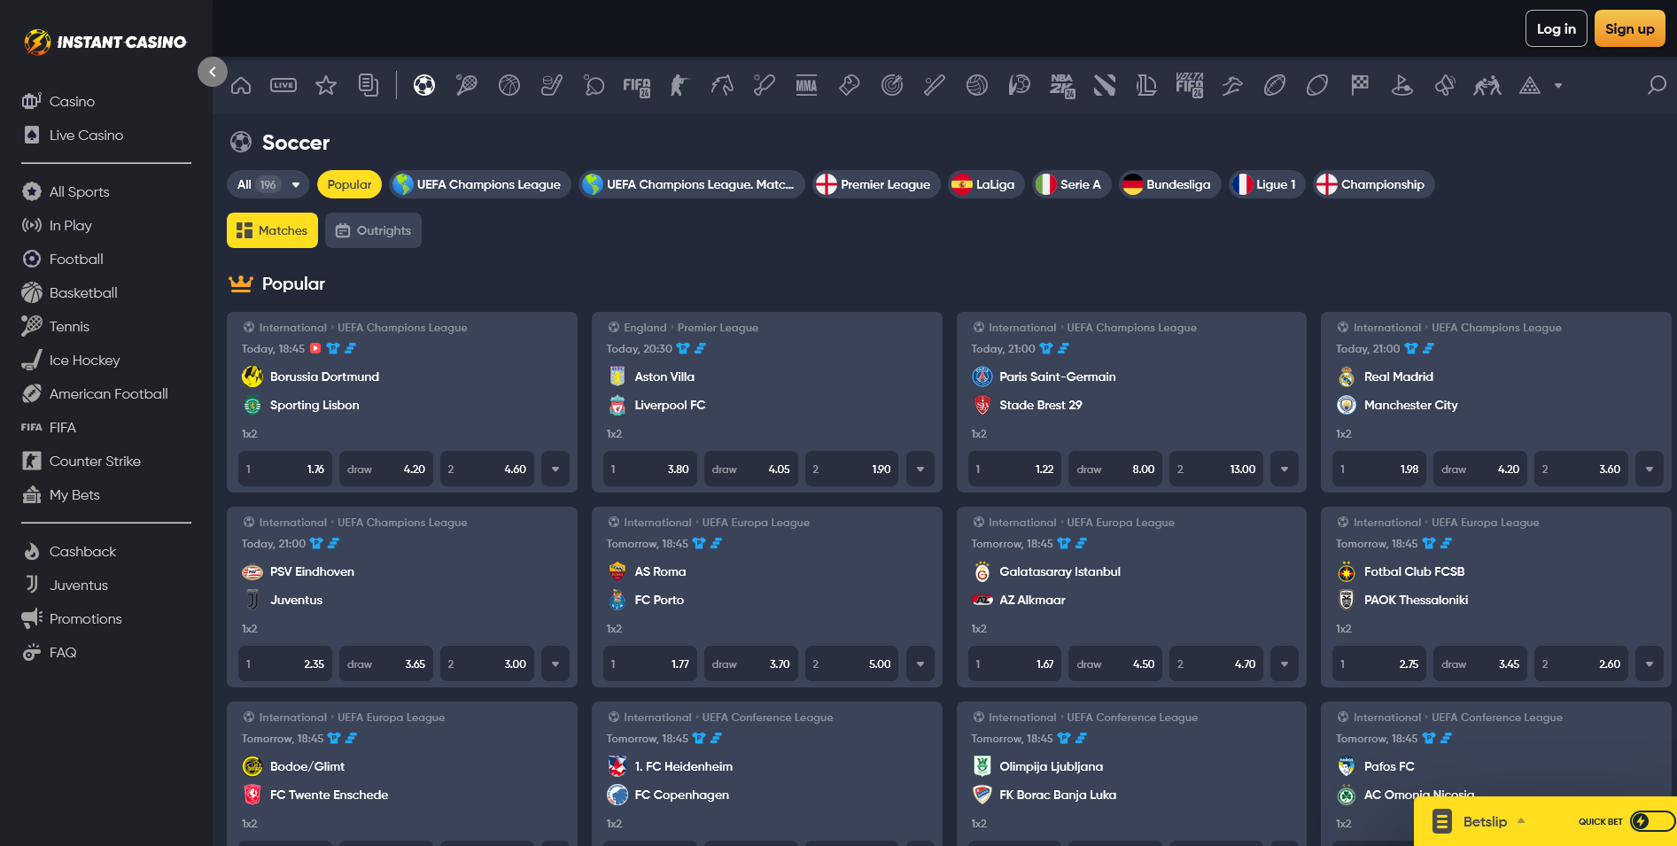
Task: Select the volleyball sport icon
Action: pos(977,86)
